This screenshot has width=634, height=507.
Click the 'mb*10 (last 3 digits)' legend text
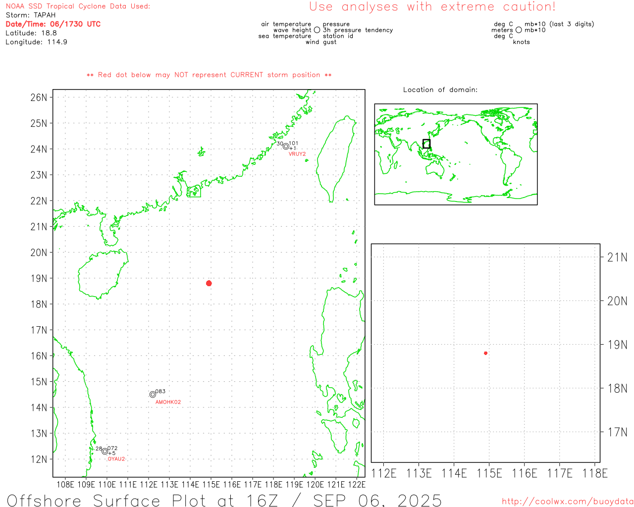(x=559, y=24)
